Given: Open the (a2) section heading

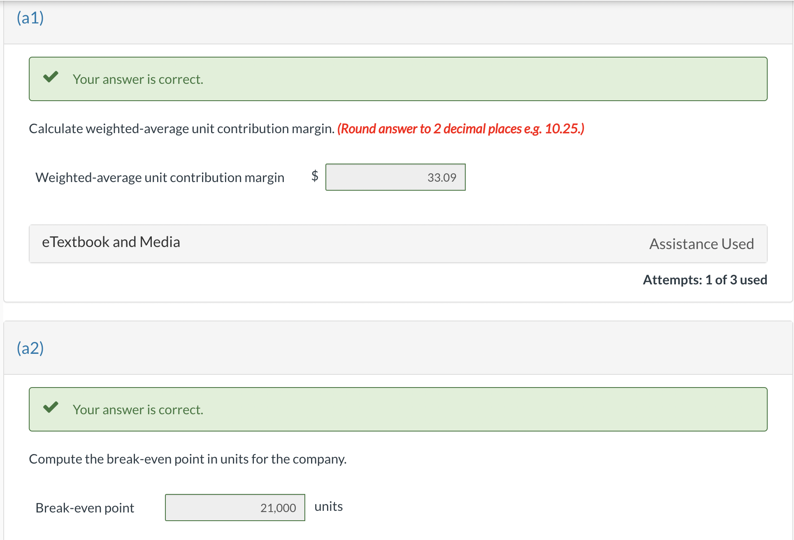Looking at the screenshot, I should click(x=30, y=348).
